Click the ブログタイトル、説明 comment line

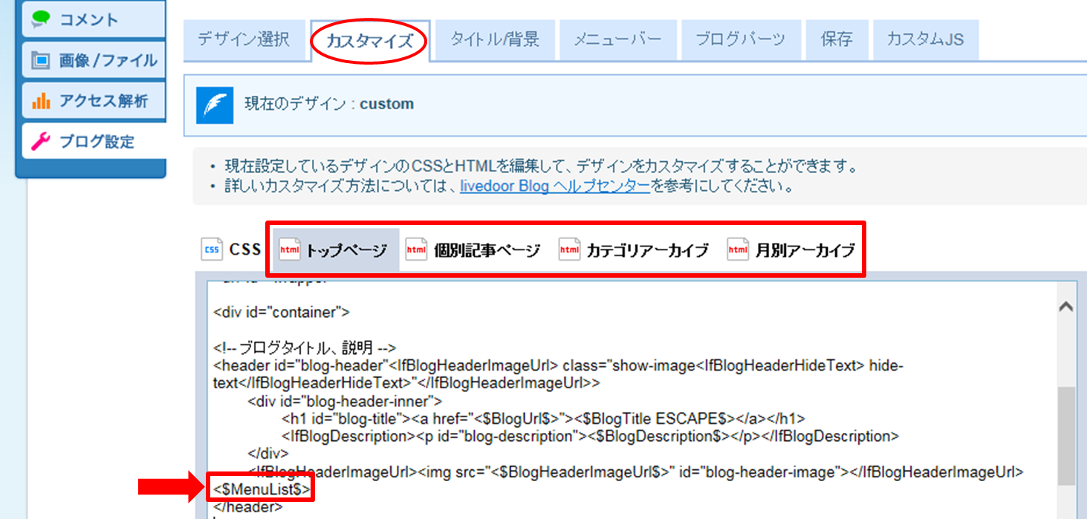pyautogui.click(x=305, y=347)
